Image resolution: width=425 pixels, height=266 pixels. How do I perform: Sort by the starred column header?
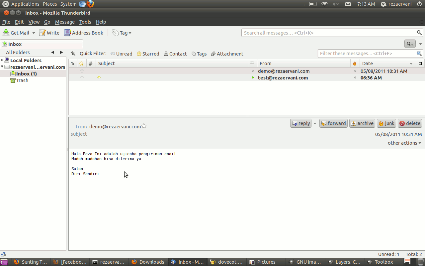coord(81,64)
